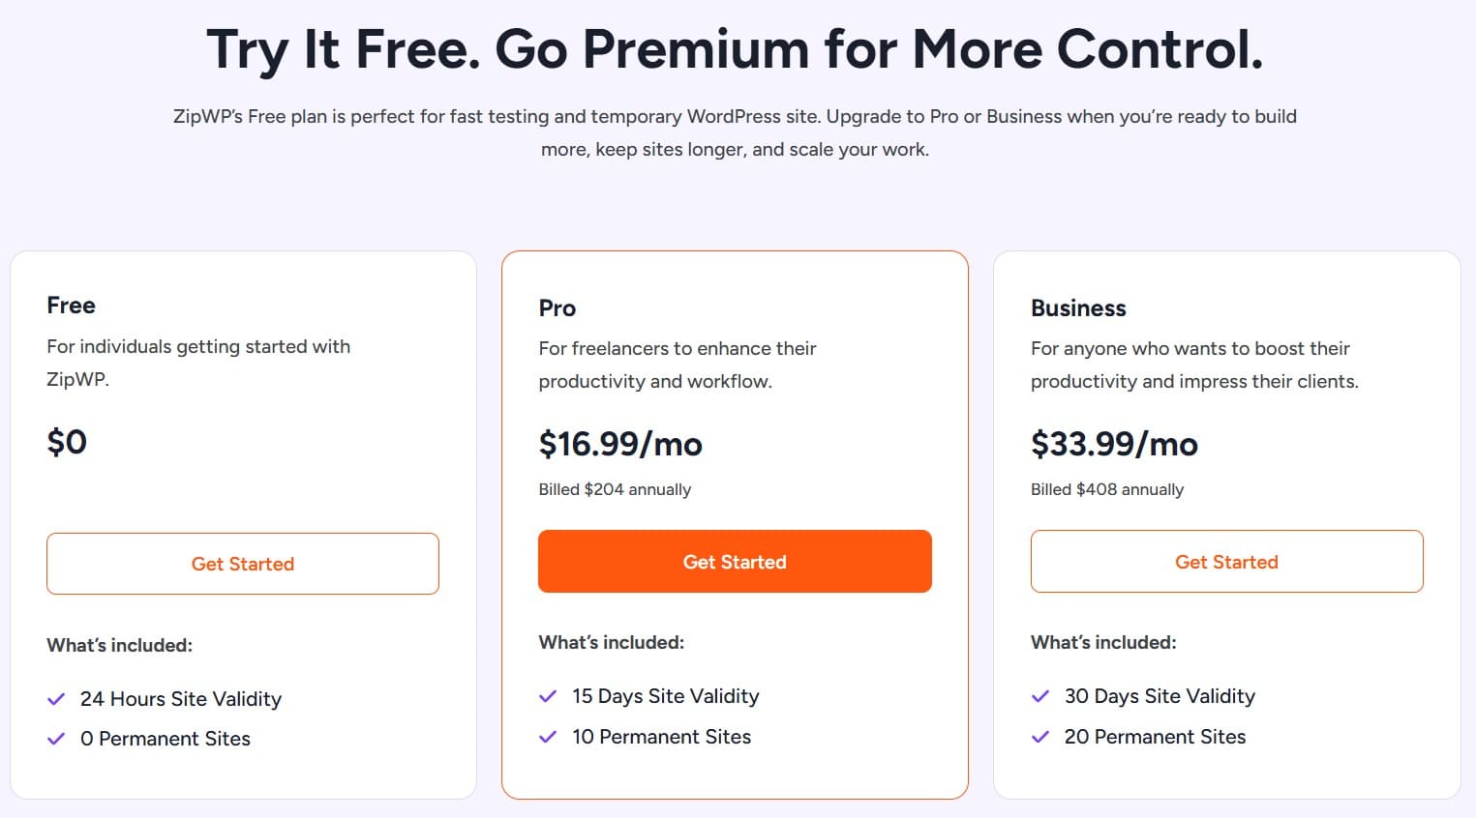Select Get Started under the Free plan

pos(242,564)
